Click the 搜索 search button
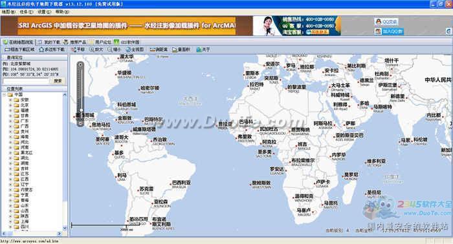Image resolution: width=453 pixels, height=244 pixels. [58, 81]
